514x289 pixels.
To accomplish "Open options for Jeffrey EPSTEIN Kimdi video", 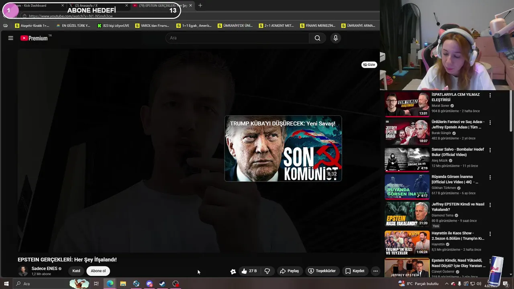I will point(490,205).
